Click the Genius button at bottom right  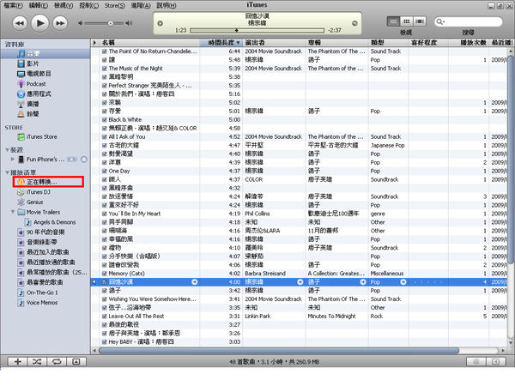coord(476,361)
